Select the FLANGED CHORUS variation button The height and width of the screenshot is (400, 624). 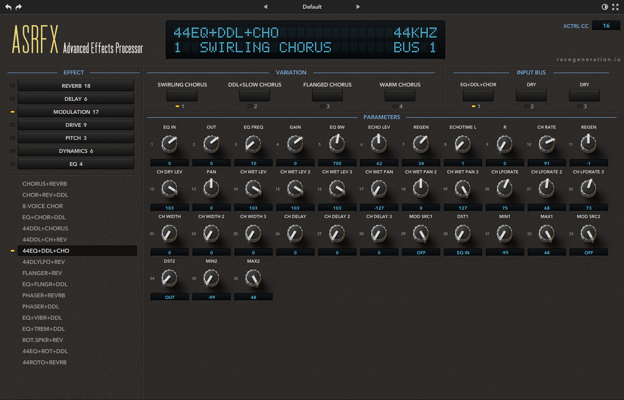pyautogui.click(x=328, y=95)
